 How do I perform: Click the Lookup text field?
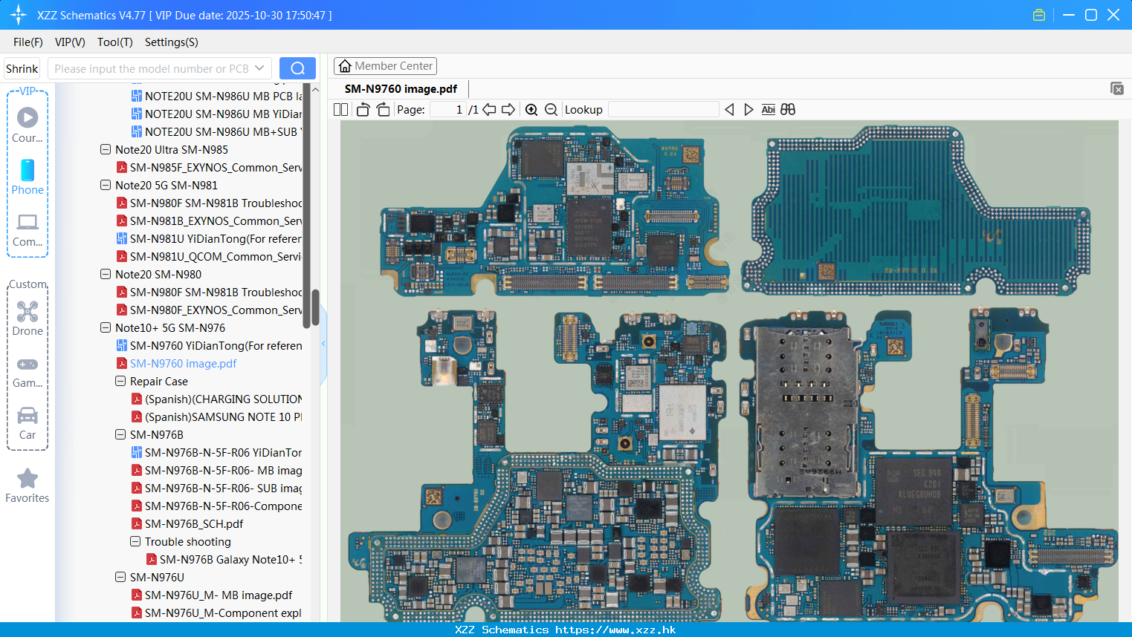pyautogui.click(x=663, y=110)
